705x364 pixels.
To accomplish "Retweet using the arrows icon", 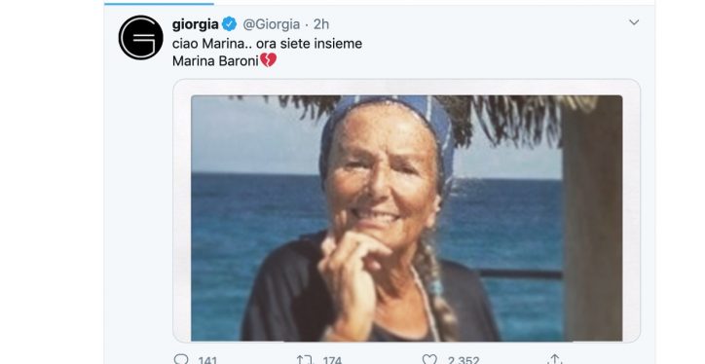I will 305,359.
